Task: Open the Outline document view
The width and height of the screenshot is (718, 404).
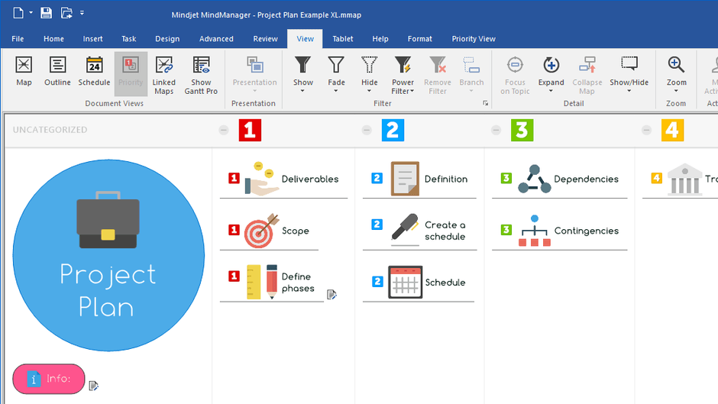Action: click(57, 71)
